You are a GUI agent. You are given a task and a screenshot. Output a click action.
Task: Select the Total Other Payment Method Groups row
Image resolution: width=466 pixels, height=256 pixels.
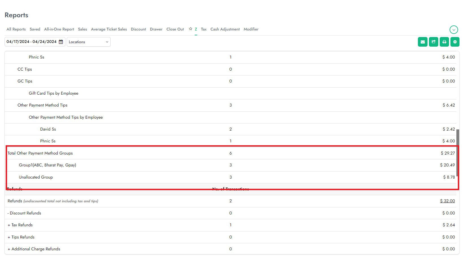tap(40, 153)
